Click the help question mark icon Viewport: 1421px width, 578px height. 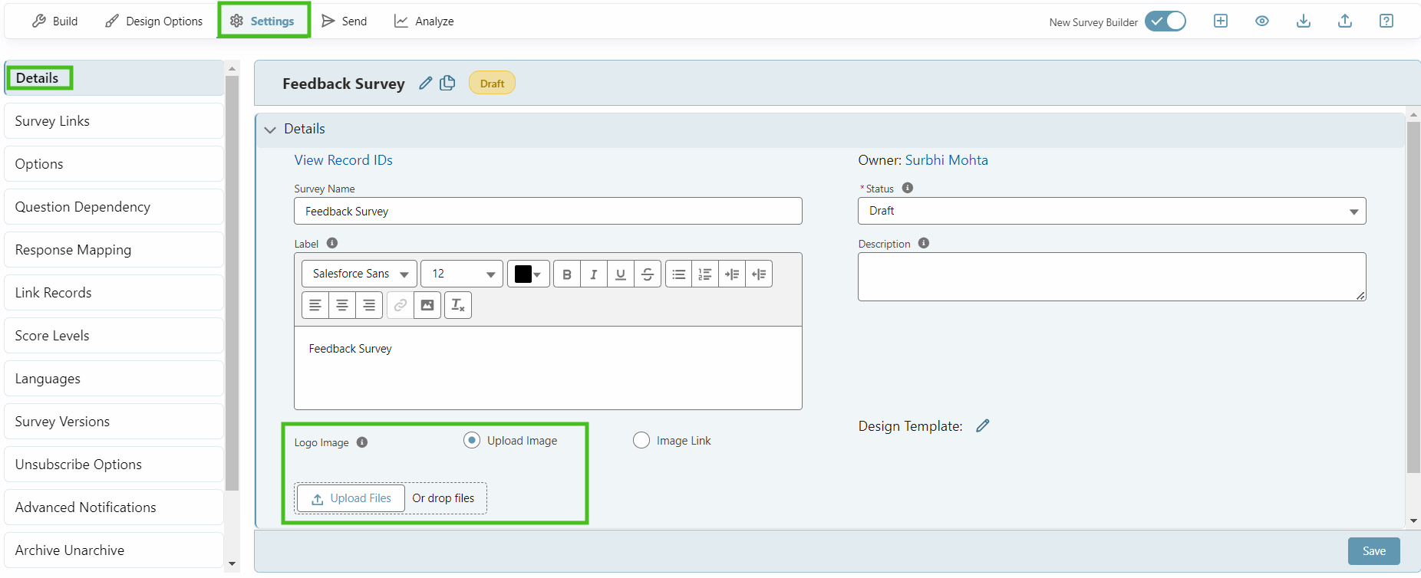[1386, 21]
